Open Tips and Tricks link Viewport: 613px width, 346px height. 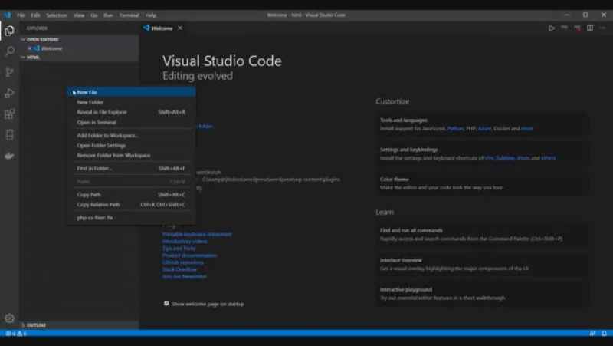point(179,248)
